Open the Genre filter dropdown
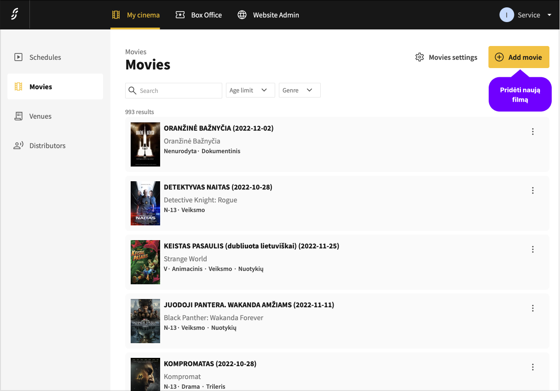Image resolution: width=560 pixels, height=391 pixels. point(300,90)
